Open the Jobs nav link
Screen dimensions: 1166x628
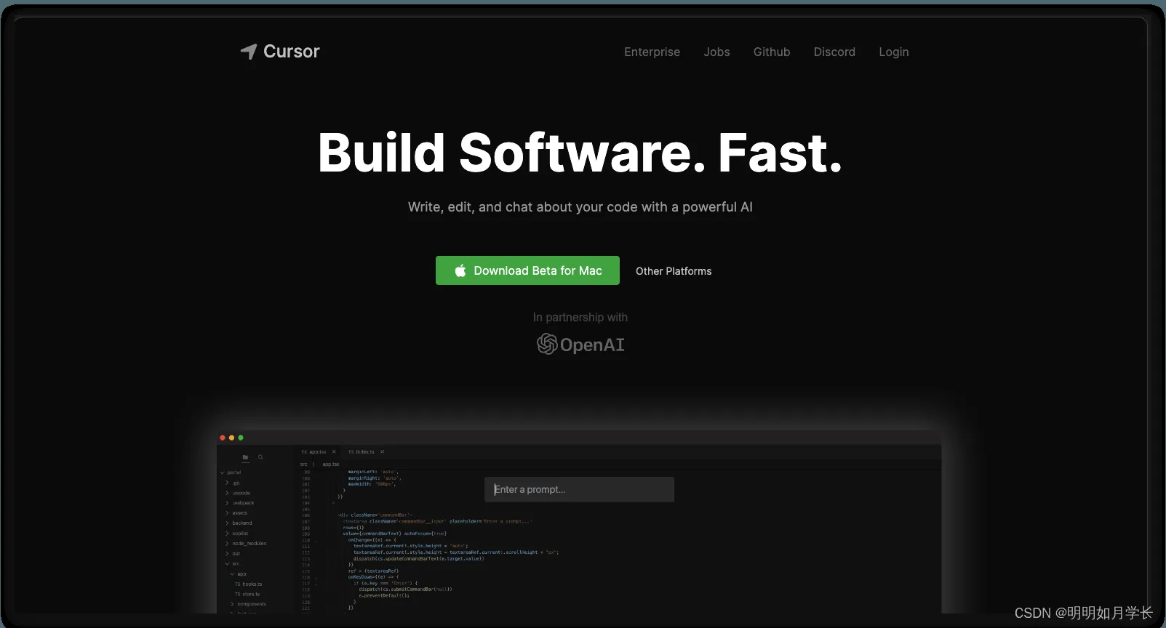[x=716, y=52]
